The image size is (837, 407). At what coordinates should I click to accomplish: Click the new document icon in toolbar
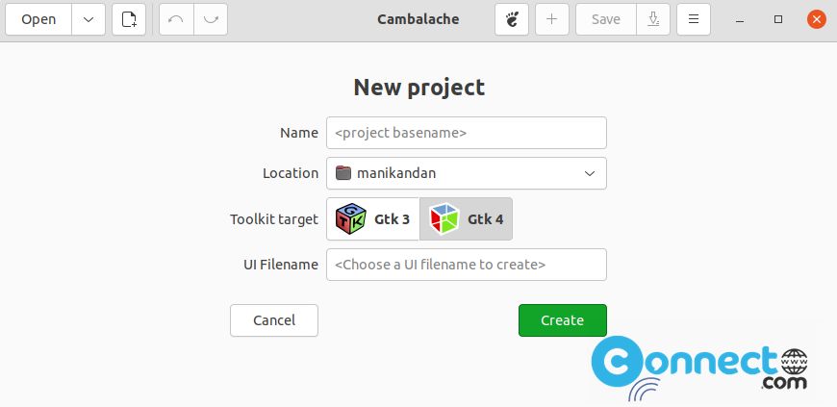(129, 20)
